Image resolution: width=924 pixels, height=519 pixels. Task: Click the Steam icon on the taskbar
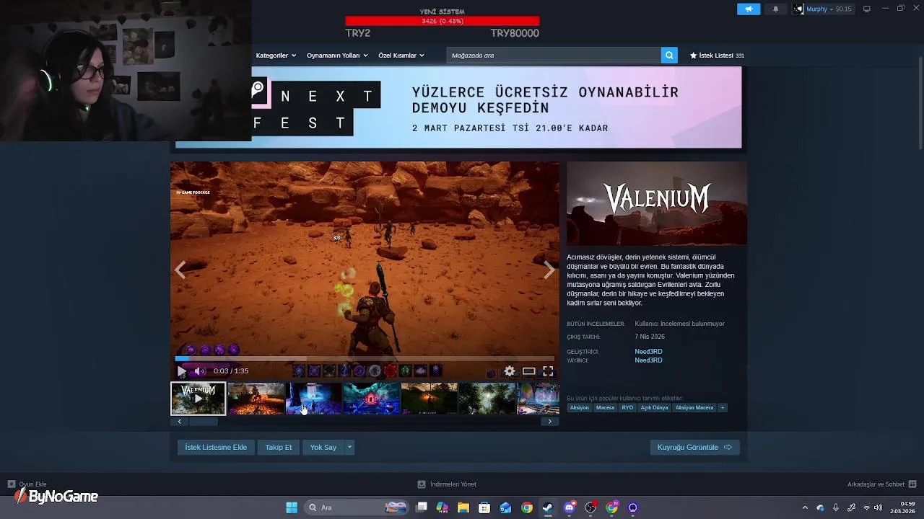548,507
